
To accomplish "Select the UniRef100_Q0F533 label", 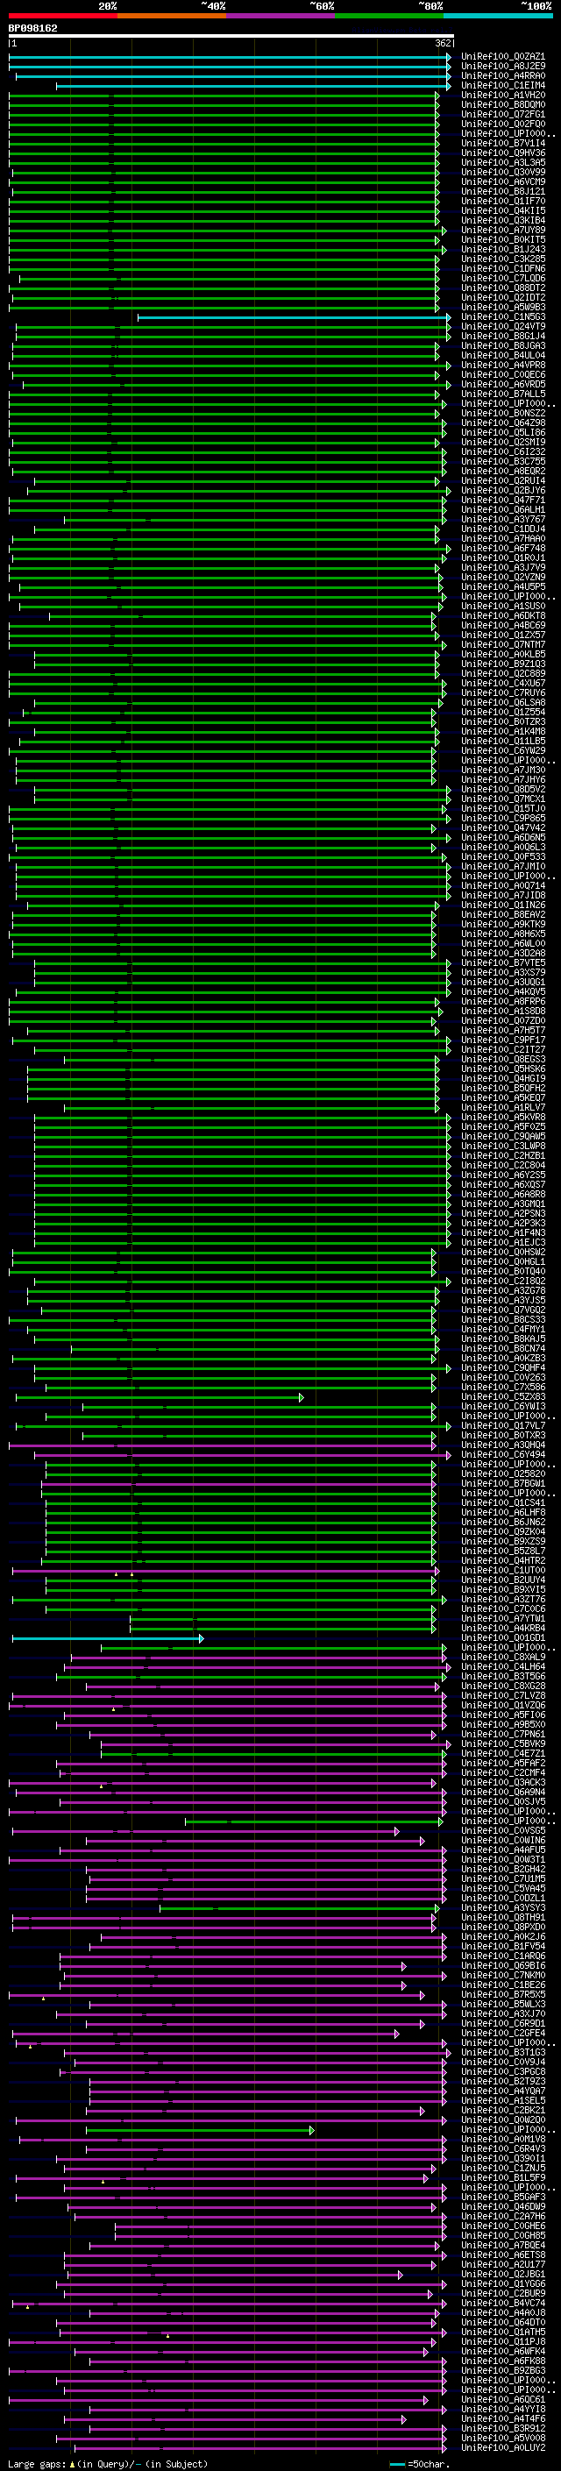I will click(502, 856).
